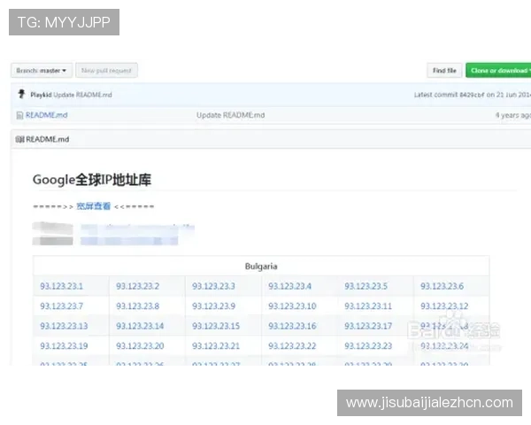Open IP address 93.123.23.16

tap(292, 326)
